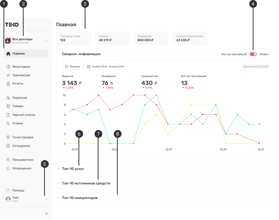Viewport: 279px width, 220px height.
Task: Open the Фильтры button
Action: point(73,67)
